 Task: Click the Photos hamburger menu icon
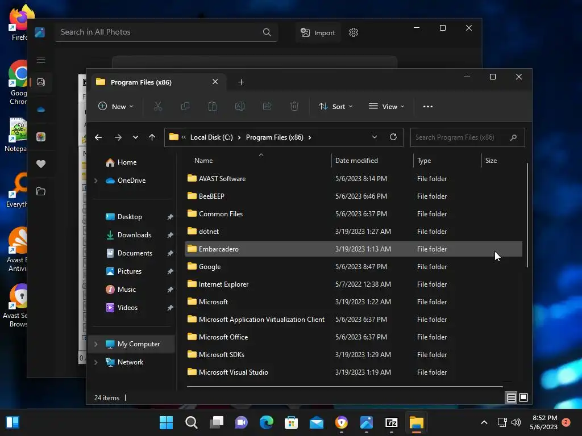click(x=41, y=60)
